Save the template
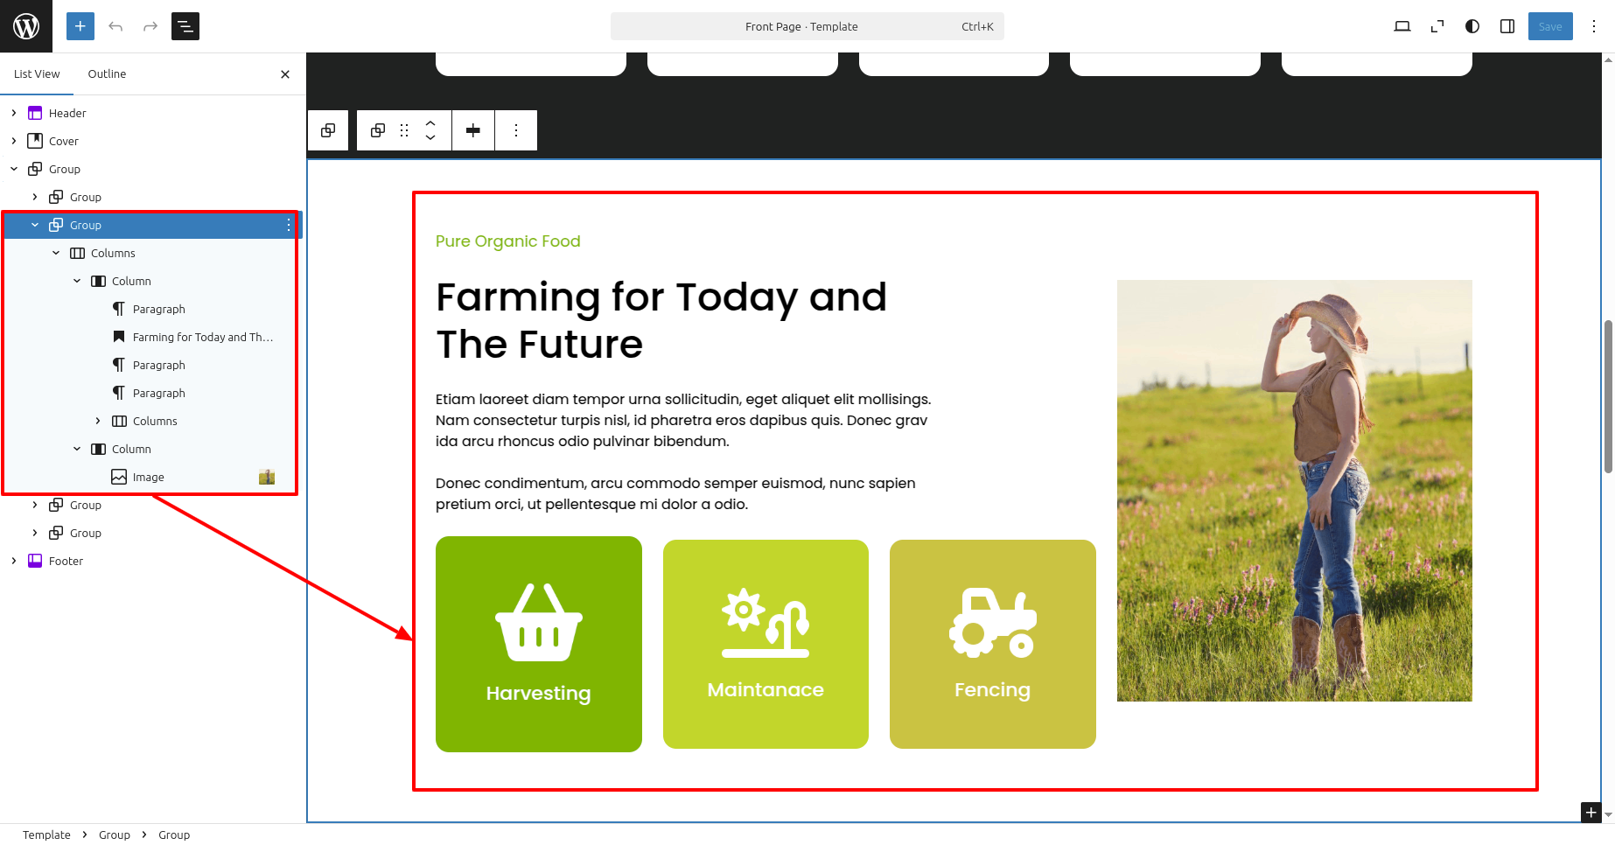This screenshot has height=845, width=1615. coord(1550,26)
